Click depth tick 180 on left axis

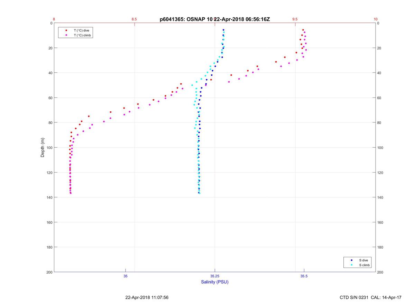(x=49, y=247)
